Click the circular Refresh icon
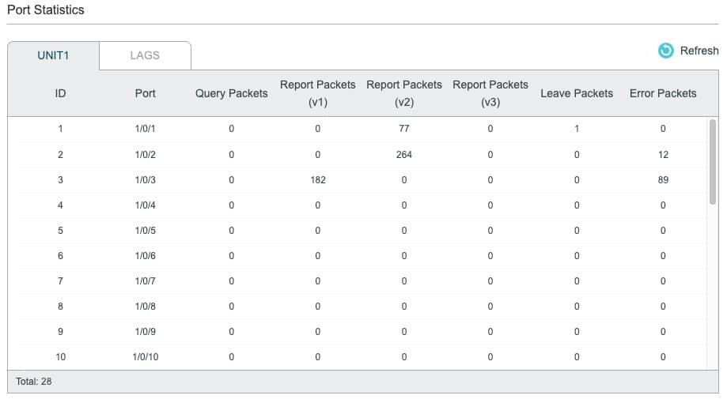This screenshot has width=727, height=399. point(666,51)
